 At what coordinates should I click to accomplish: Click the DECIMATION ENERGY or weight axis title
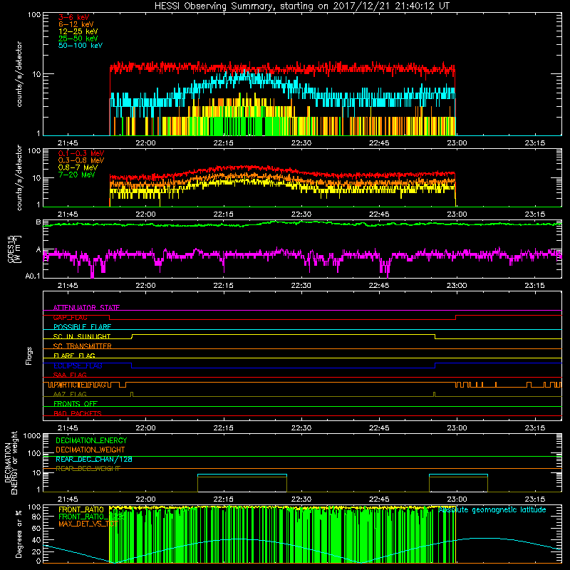pos(11,462)
